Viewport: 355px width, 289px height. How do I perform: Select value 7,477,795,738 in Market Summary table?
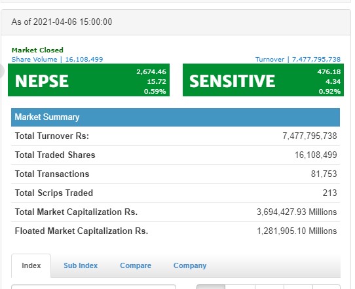tap(310, 136)
